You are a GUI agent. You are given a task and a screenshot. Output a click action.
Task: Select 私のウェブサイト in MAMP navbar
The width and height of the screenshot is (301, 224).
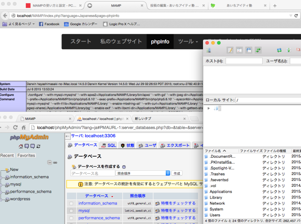[121, 42]
